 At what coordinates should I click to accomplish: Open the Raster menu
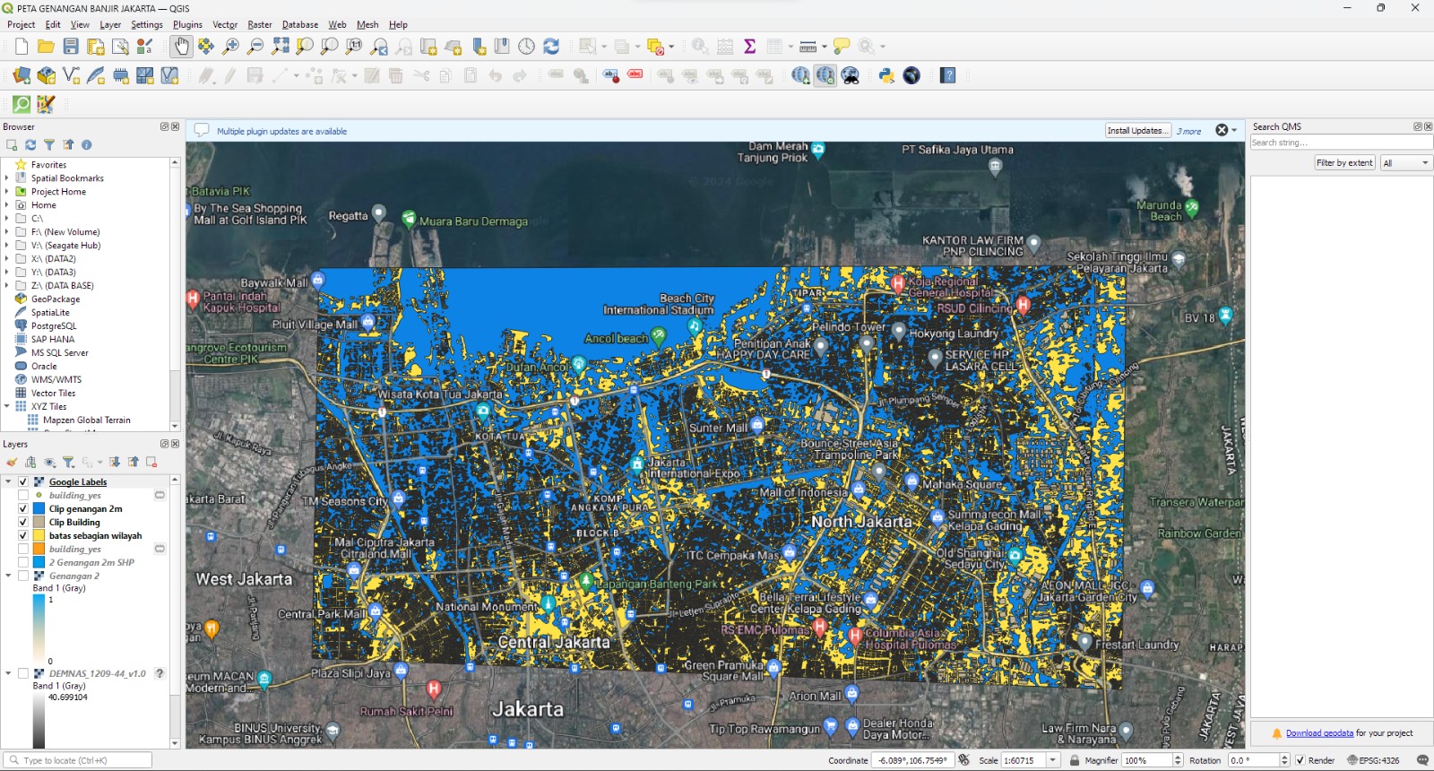[x=259, y=25]
